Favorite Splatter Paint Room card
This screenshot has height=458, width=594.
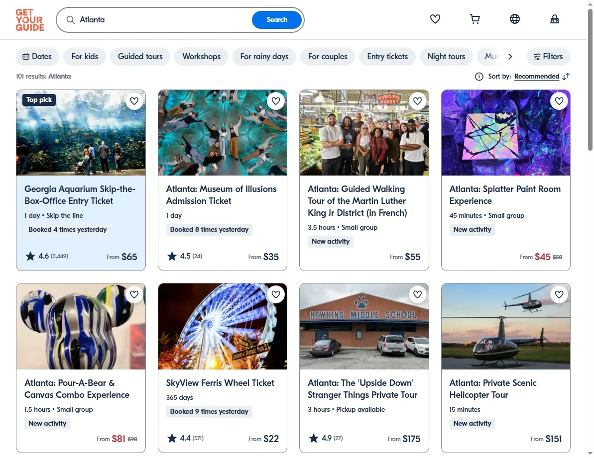[x=559, y=101]
